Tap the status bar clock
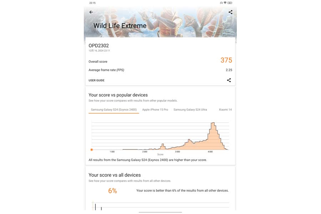The width and height of the screenshot is (321, 214). [92, 3]
